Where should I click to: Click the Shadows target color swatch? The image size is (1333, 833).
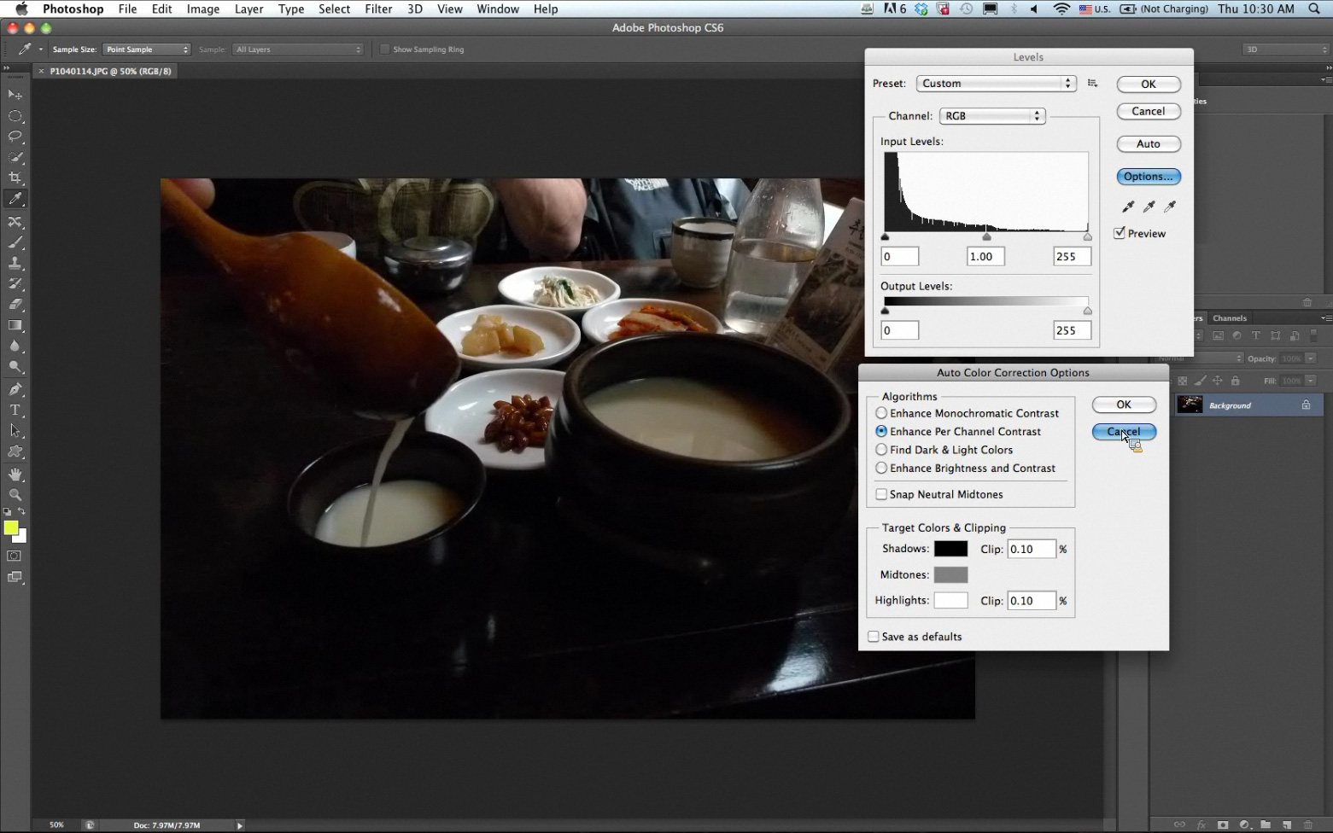(x=950, y=549)
